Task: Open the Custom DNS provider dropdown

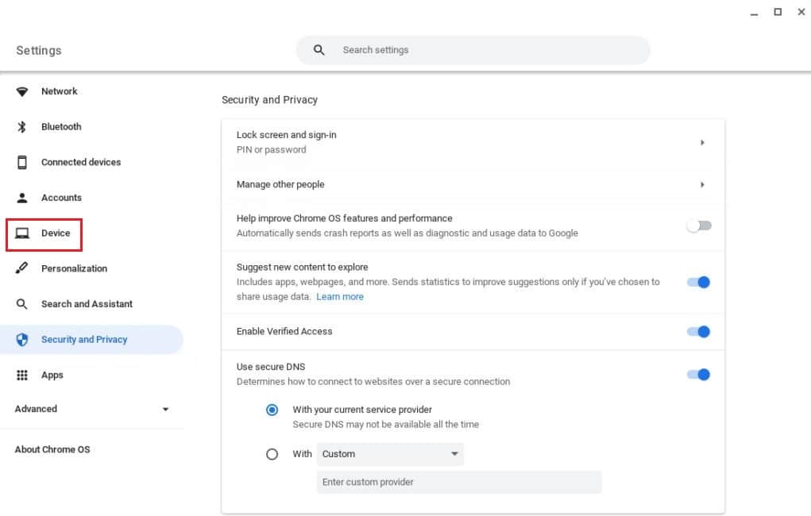Action: 390,454
